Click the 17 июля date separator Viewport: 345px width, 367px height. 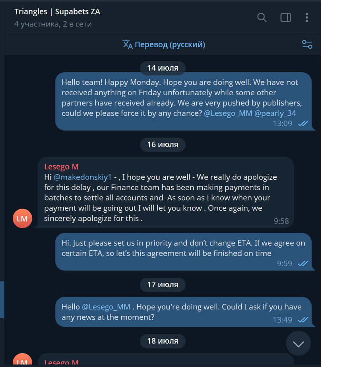point(163,284)
